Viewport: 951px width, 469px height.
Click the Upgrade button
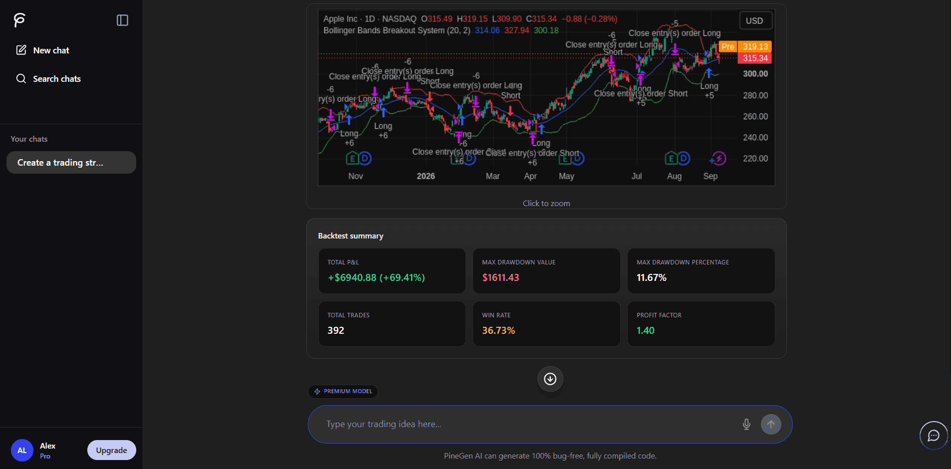(x=112, y=450)
